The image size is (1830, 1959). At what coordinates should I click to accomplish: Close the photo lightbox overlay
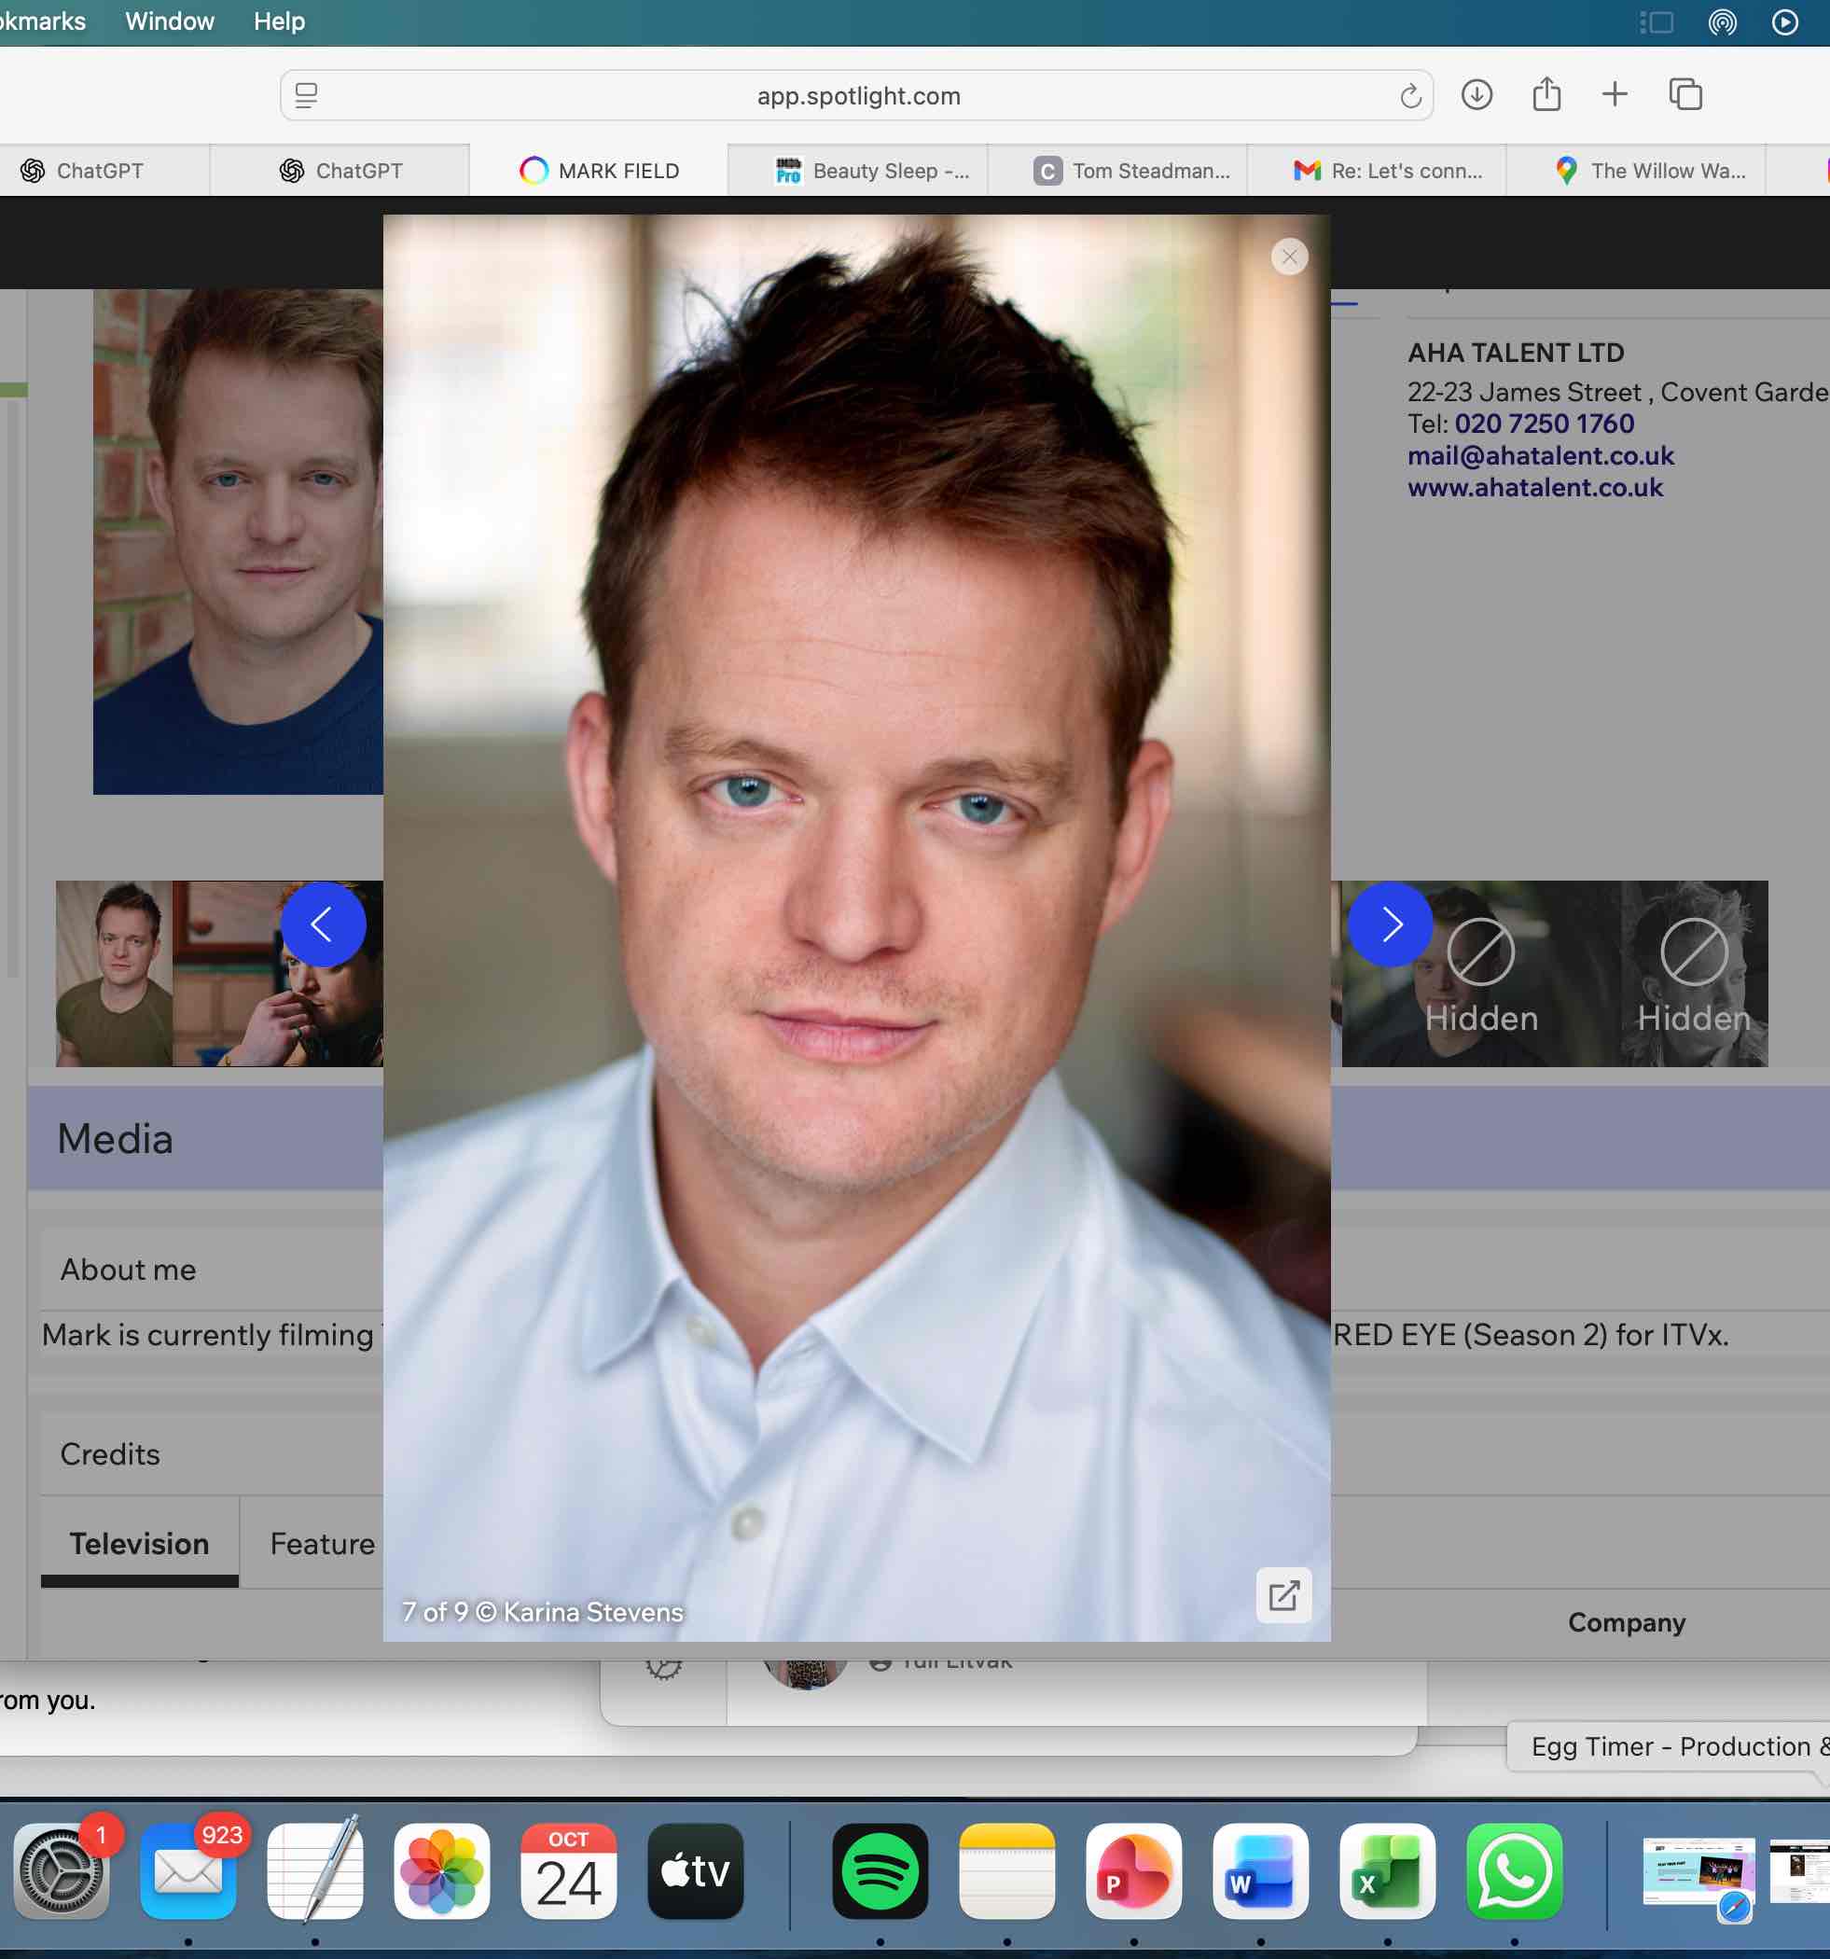[x=1289, y=257]
